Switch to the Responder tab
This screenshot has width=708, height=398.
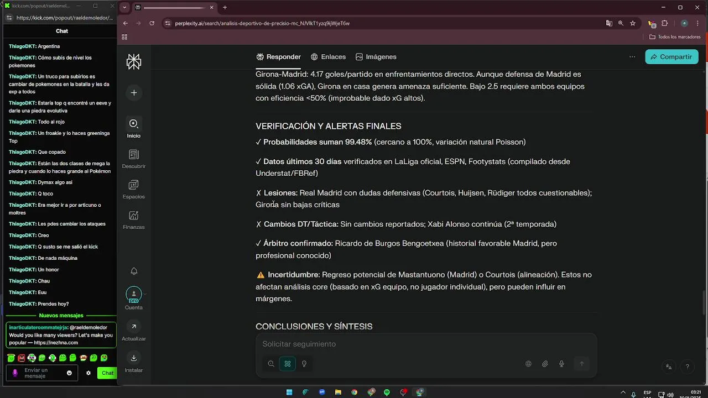(278, 57)
